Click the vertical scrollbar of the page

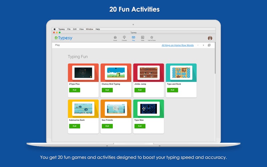coord(215,58)
